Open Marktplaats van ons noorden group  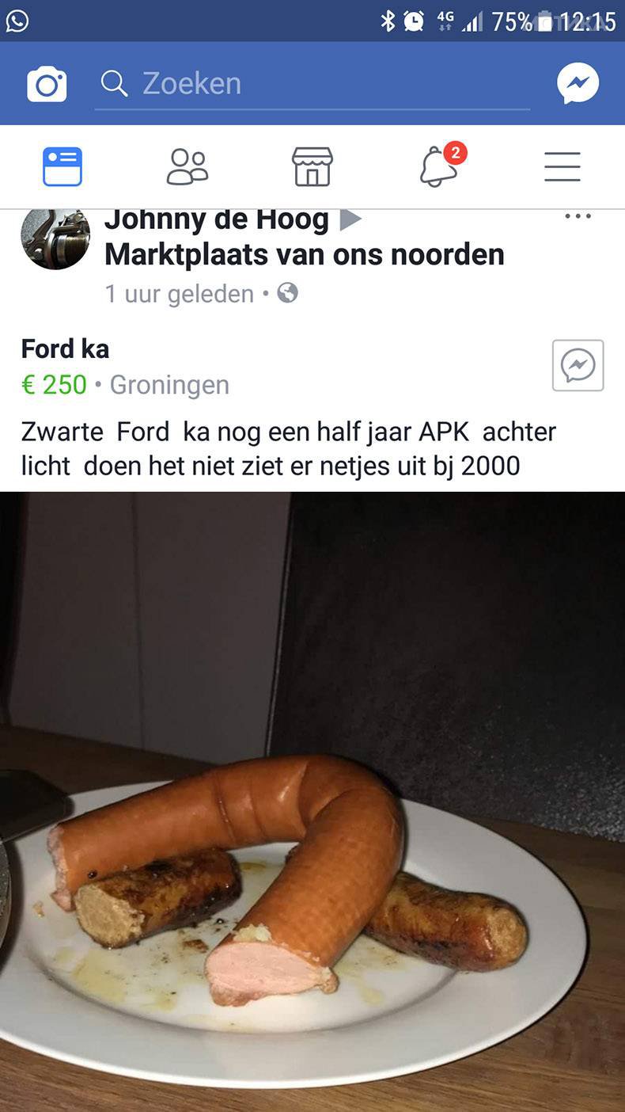coord(305,254)
